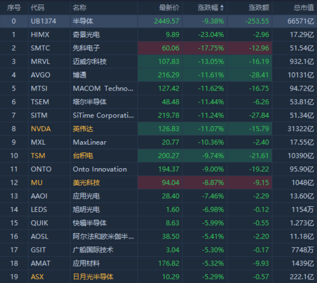317x283 pixels.
Task: Sort by the 涨跌额 column header
Action: click(259, 8)
